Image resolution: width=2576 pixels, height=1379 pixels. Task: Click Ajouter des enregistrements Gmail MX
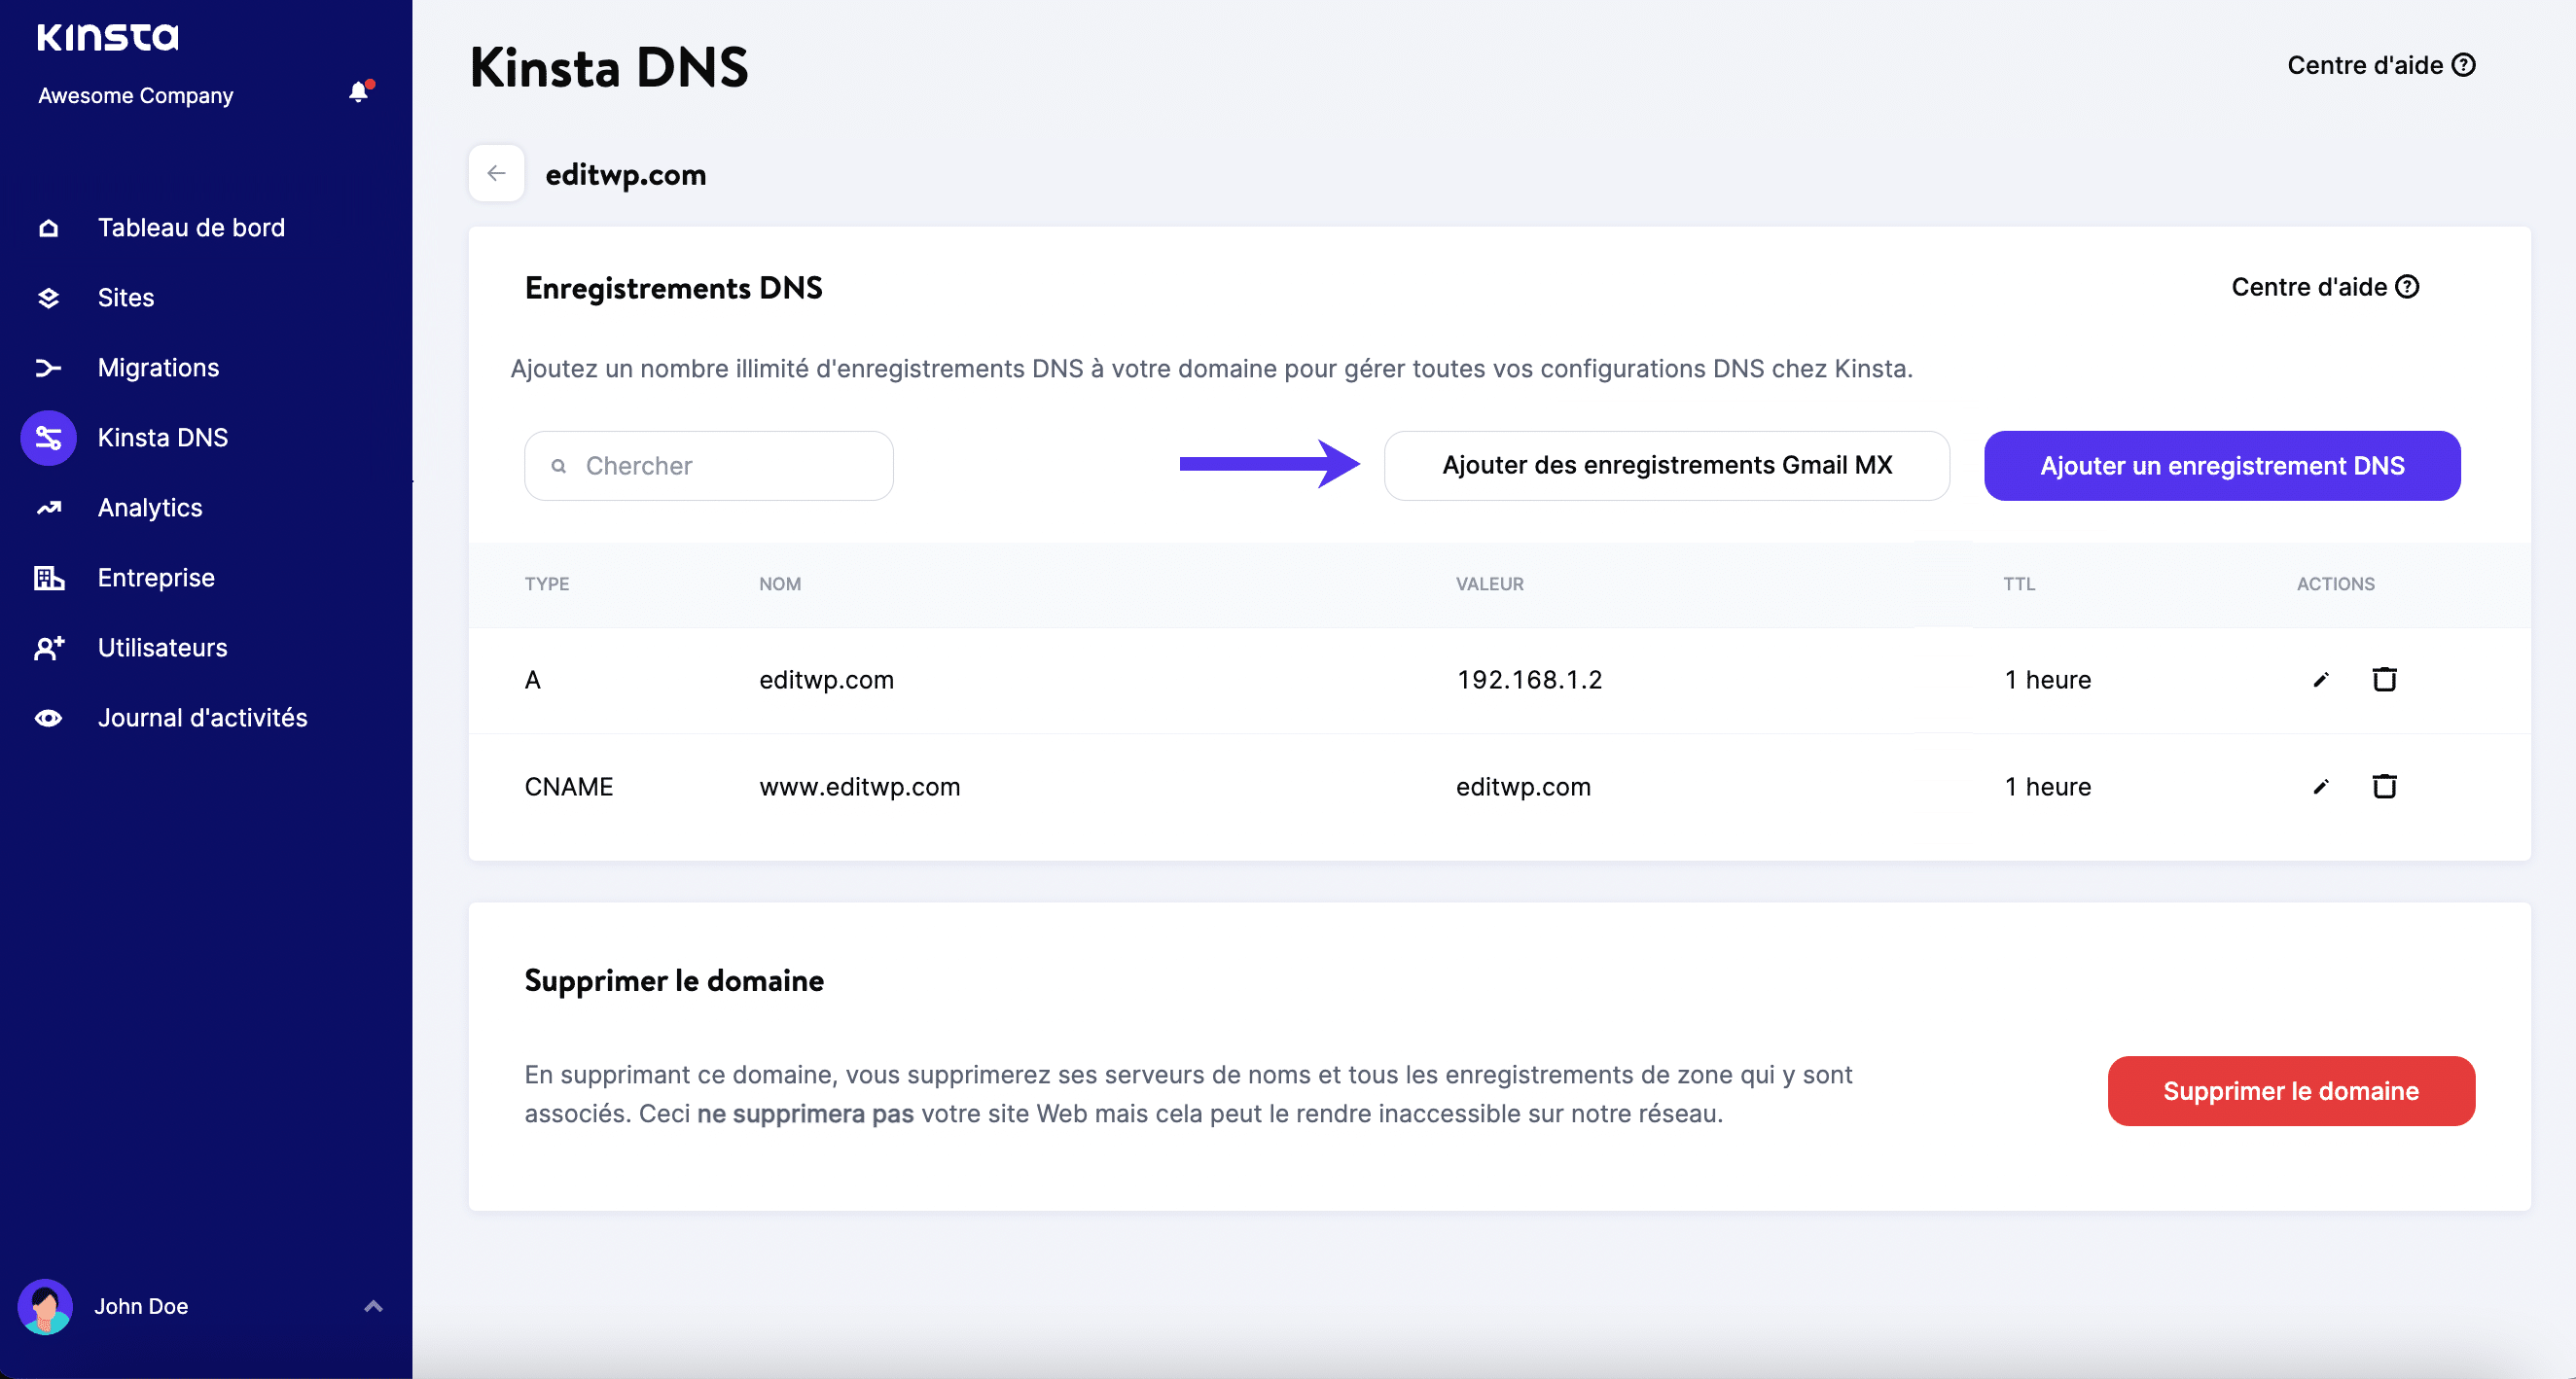coord(1665,465)
